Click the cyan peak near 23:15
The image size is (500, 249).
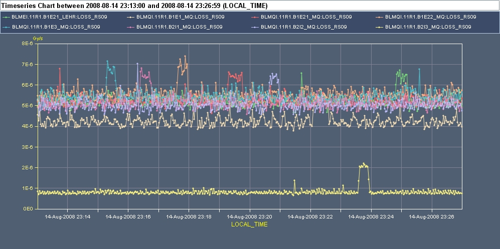pos(107,61)
